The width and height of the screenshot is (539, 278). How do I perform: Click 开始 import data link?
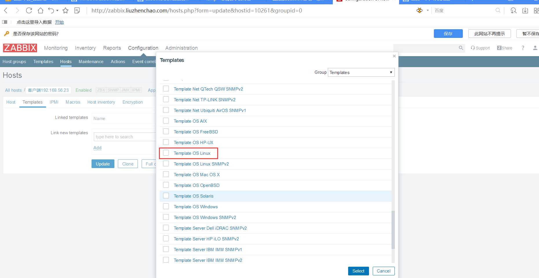tap(59, 22)
